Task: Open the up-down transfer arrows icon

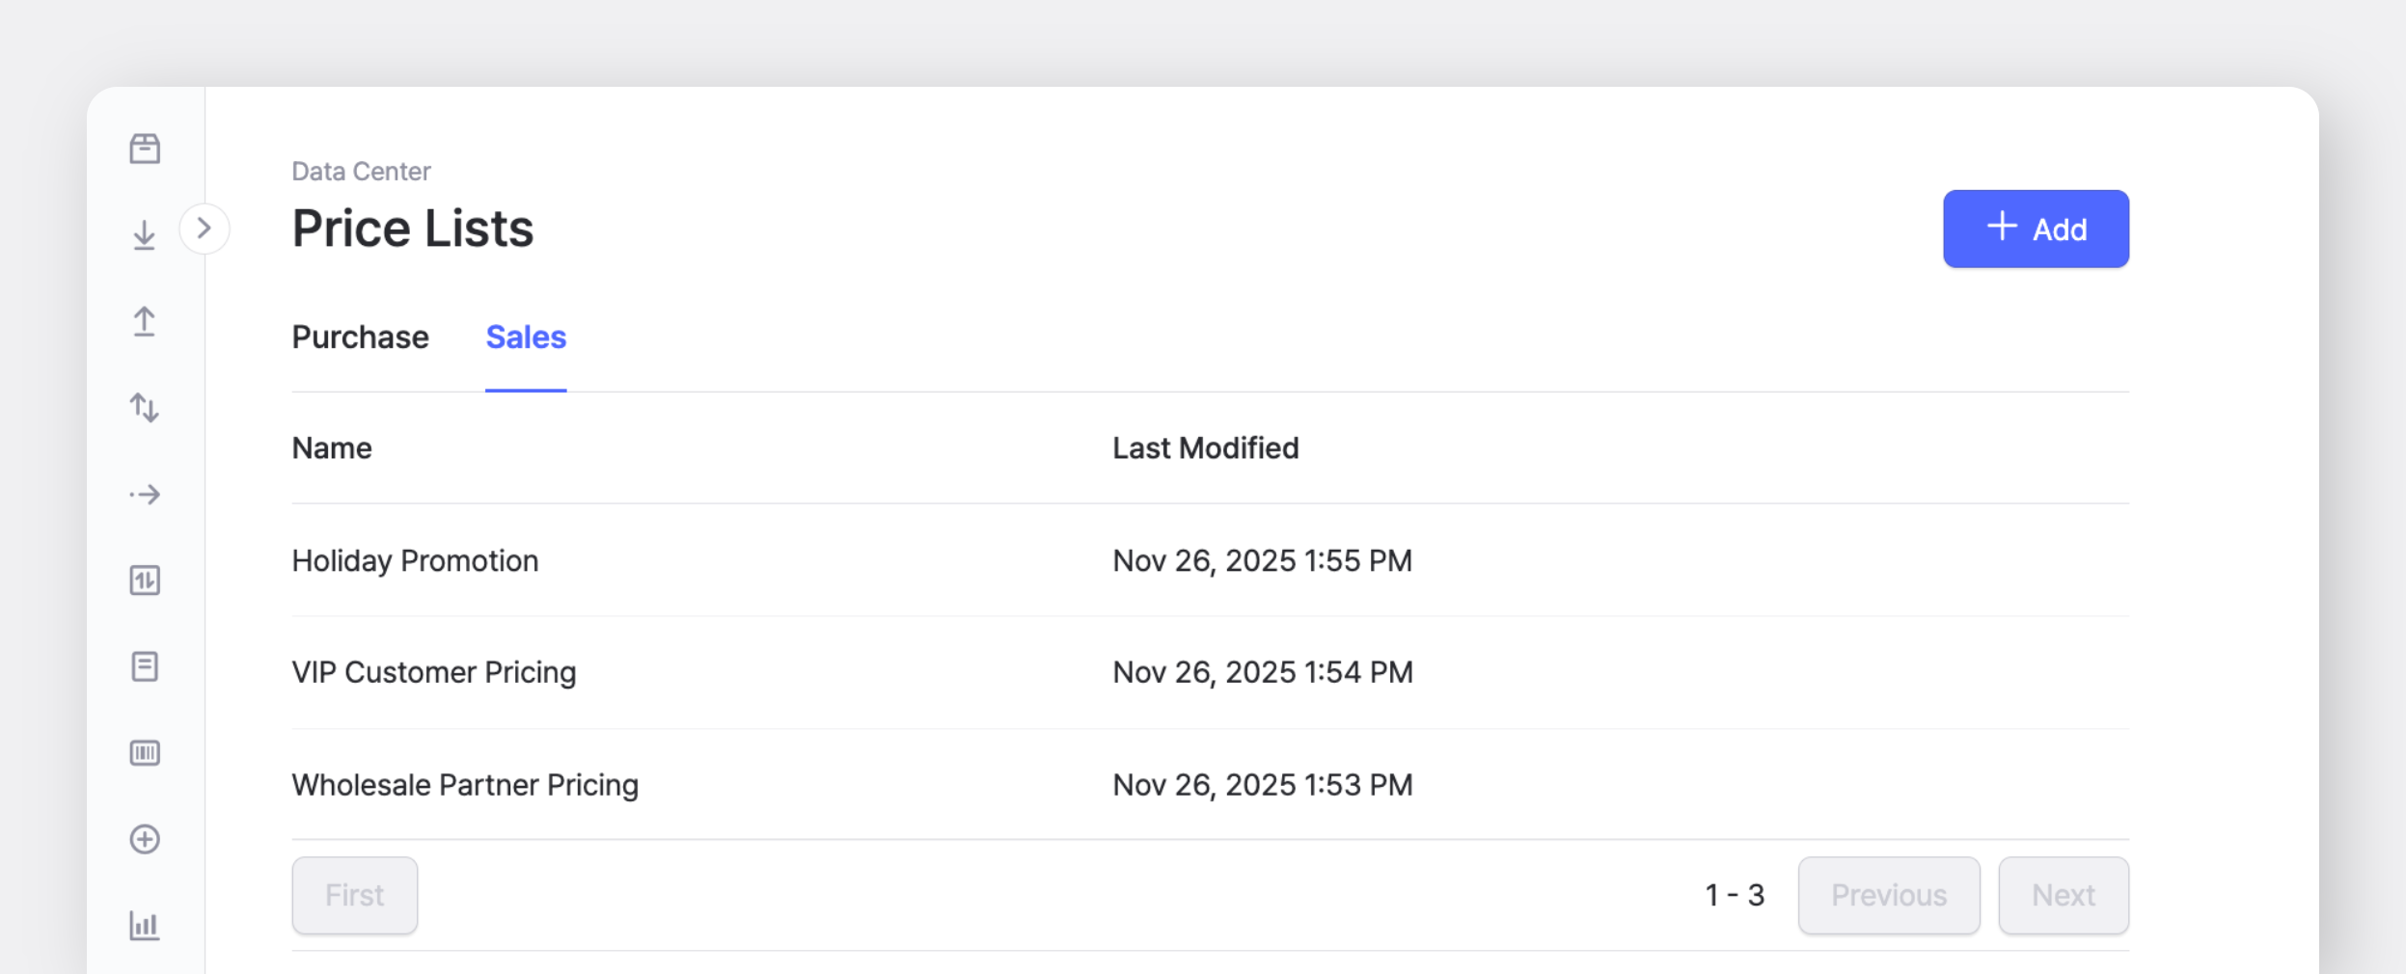Action: pos(145,408)
